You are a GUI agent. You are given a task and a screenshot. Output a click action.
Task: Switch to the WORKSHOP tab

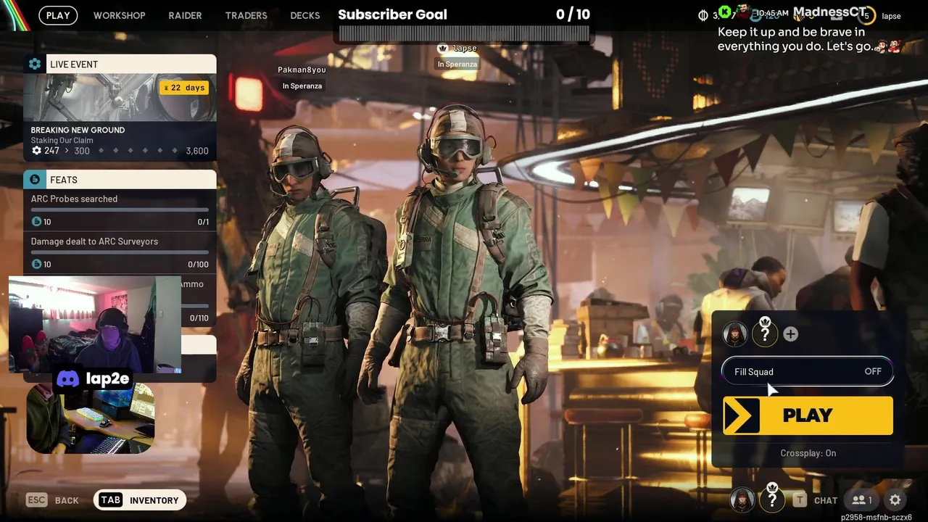(x=120, y=15)
